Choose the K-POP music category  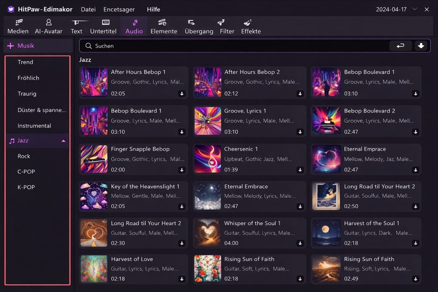(26, 187)
